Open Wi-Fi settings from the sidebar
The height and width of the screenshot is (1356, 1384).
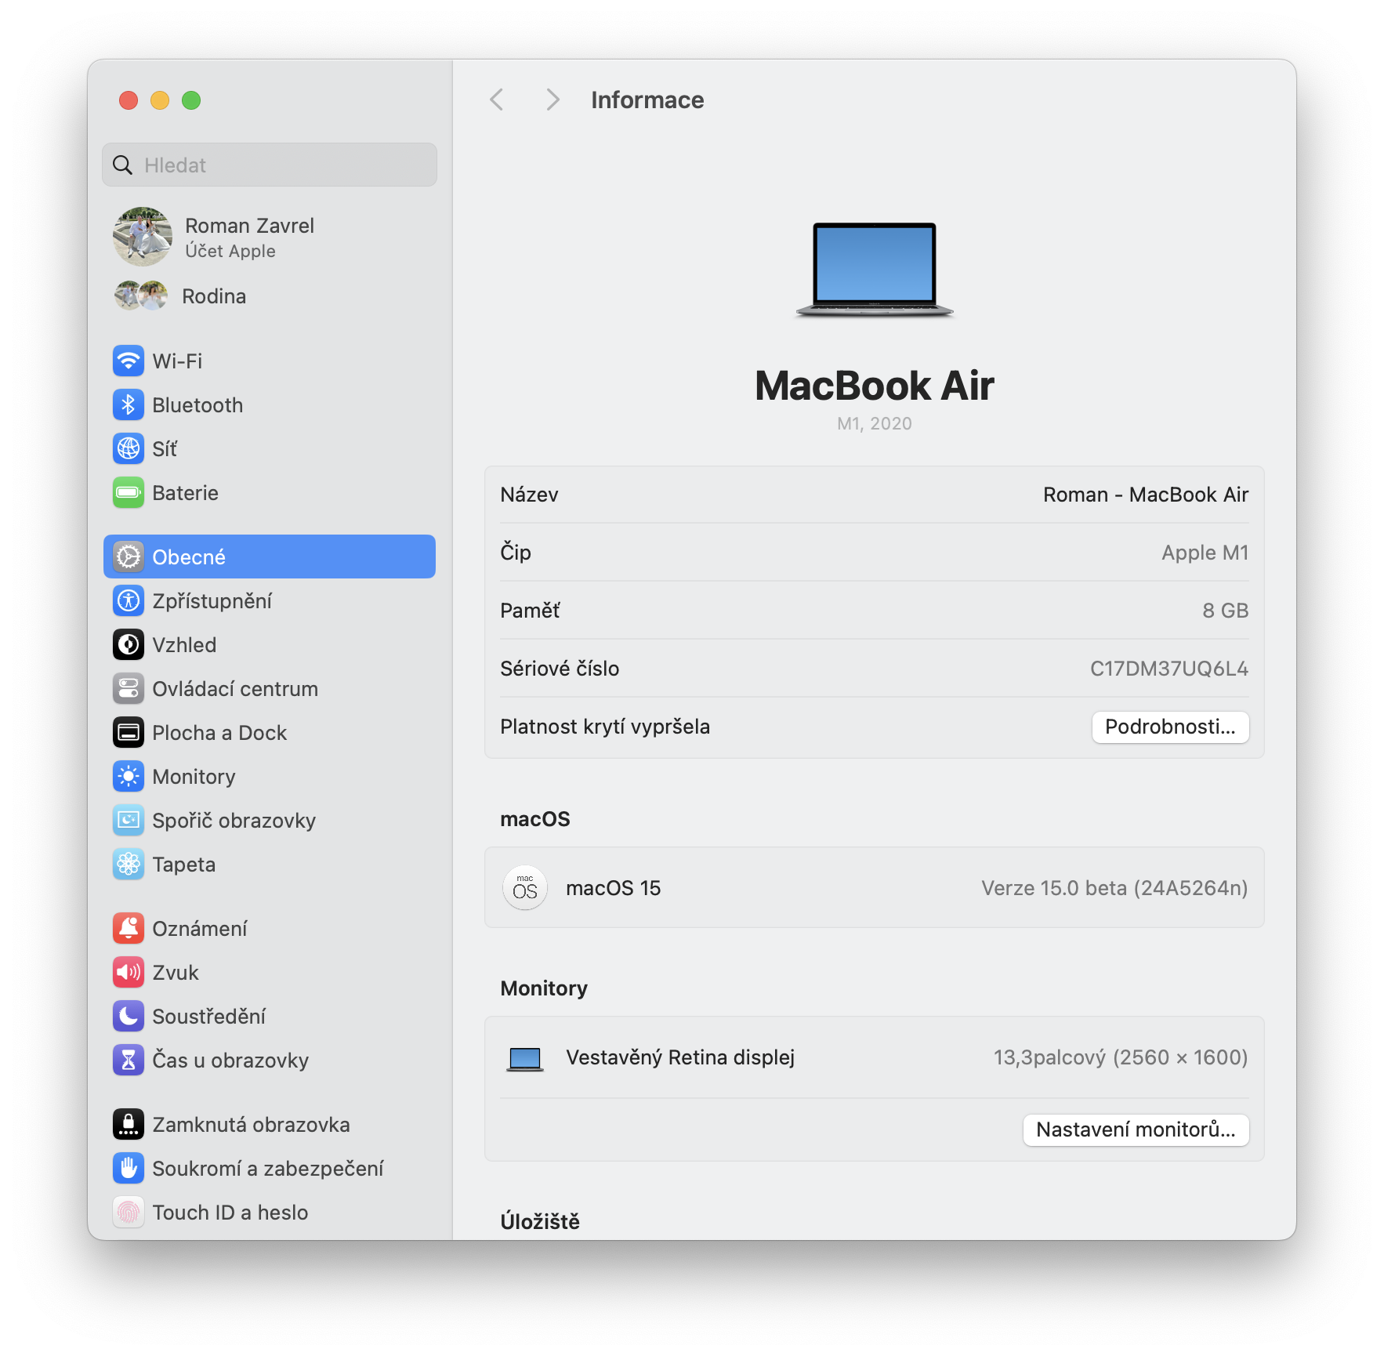coord(177,361)
